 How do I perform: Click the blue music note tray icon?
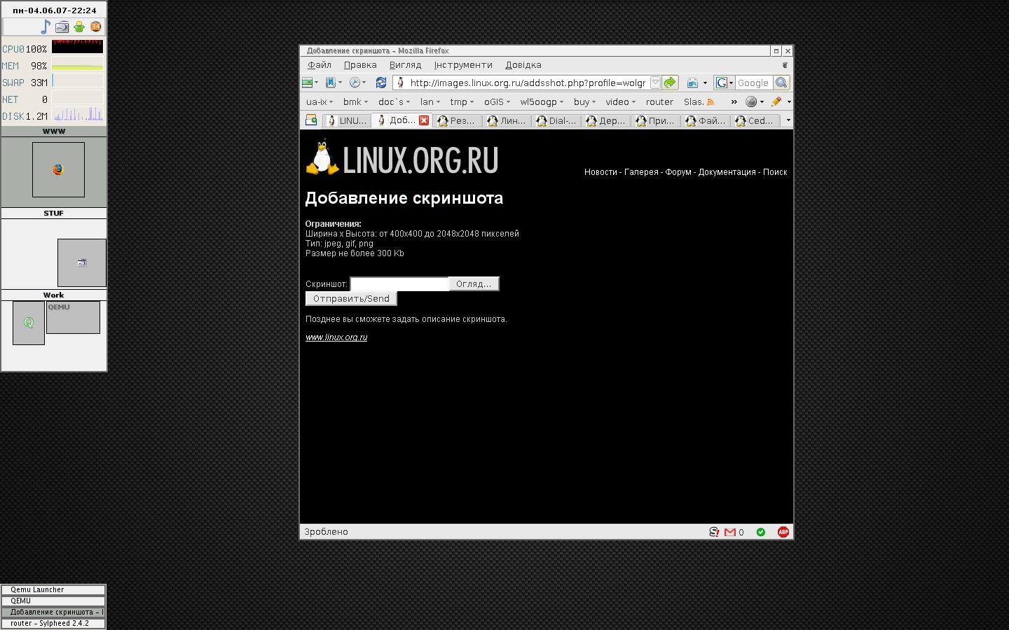click(46, 27)
